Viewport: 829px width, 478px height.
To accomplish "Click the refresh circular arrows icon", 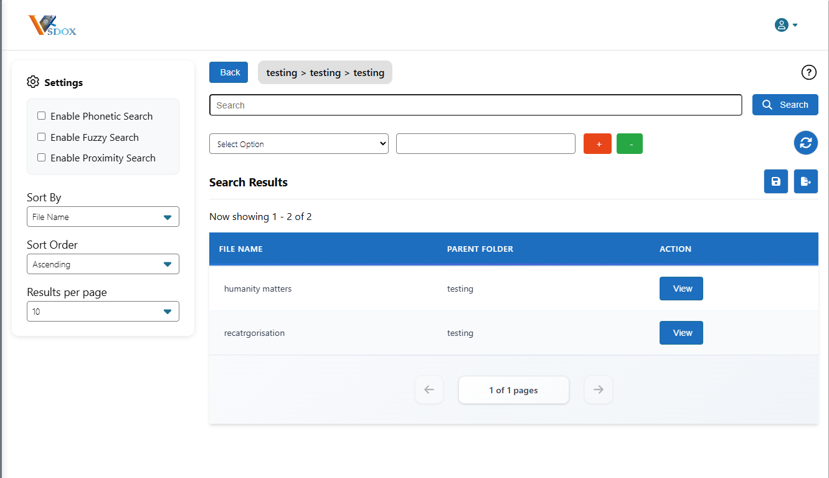I will pos(806,143).
